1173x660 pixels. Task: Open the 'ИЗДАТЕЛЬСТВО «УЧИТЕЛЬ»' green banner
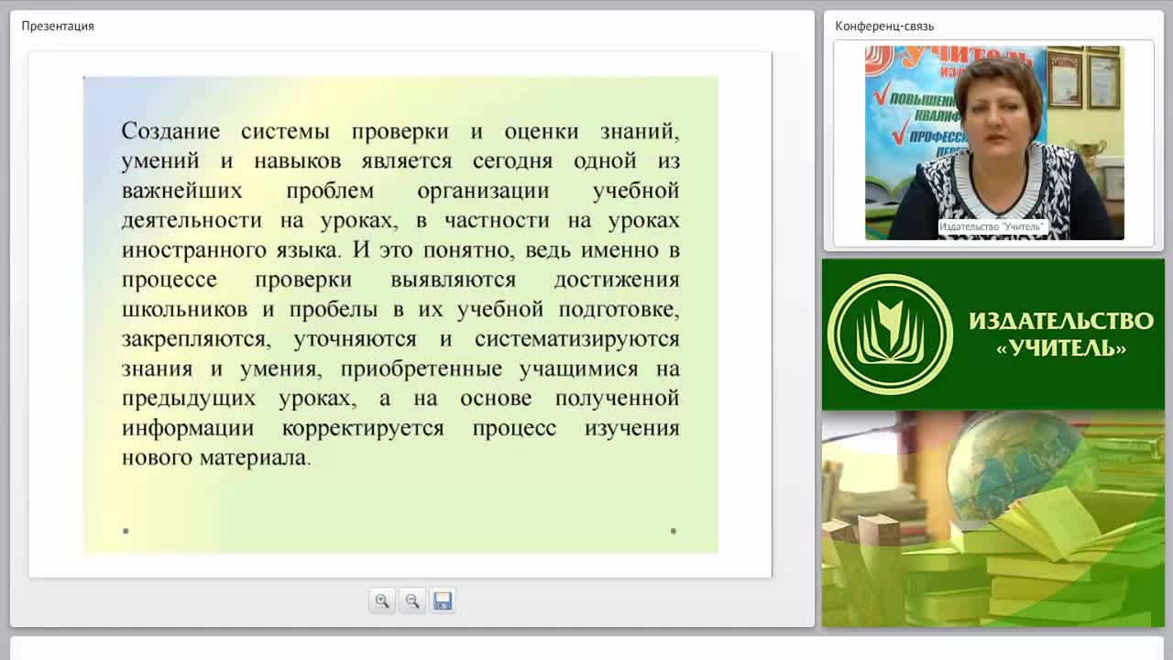[x=993, y=335]
